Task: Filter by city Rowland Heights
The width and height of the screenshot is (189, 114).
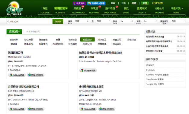Action: coord(157,75)
